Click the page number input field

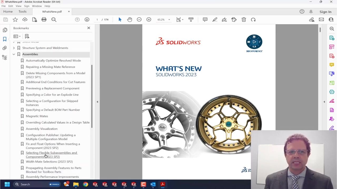pyautogui.click(x=97, y=20)
